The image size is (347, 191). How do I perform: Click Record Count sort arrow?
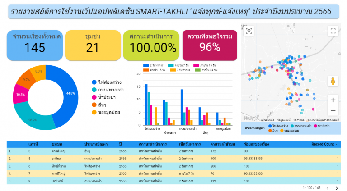coord(337,144)
